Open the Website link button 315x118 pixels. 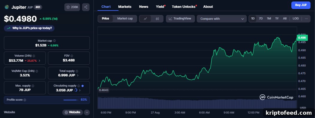pyautogui.click(x=73, y=112)
